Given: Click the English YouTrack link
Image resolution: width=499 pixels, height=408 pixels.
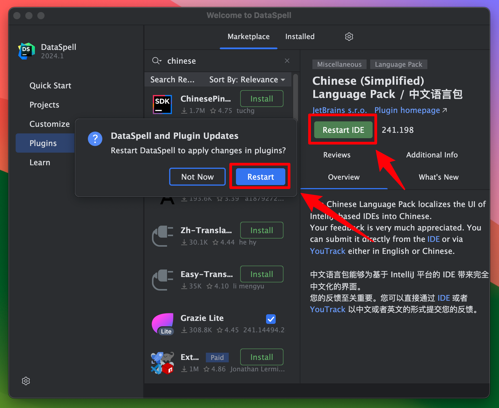Looking at the screenshot, I should click(328, 251).
